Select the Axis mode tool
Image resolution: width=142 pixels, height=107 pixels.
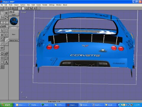[x=2, y=17]
